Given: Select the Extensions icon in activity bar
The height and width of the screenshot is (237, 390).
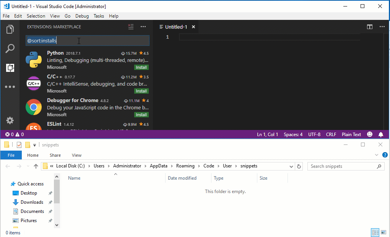Looking at the screenshot, I should point(10,68).
